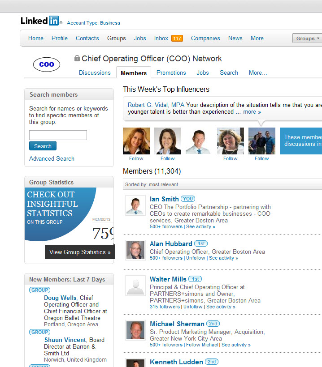The image size is (322, 367).
Task: Click Ian Smith's profile photo
Action: 135,205
